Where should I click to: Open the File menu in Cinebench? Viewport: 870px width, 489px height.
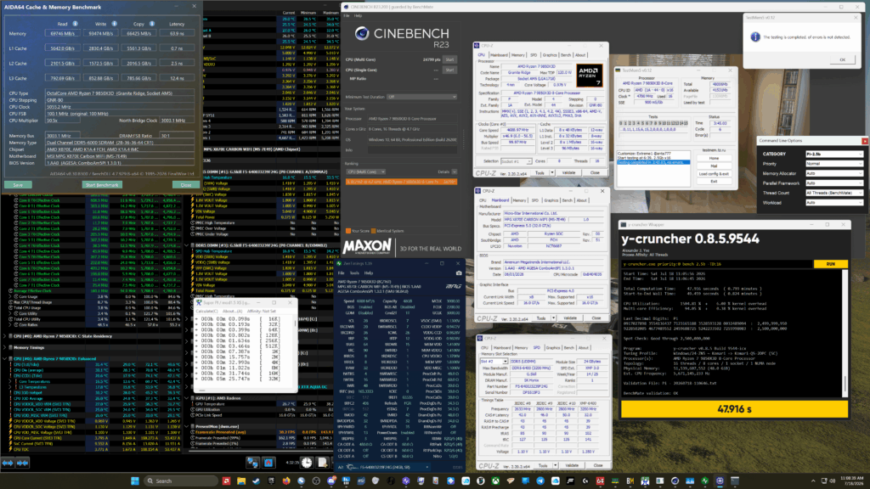(x=347, y=15)
